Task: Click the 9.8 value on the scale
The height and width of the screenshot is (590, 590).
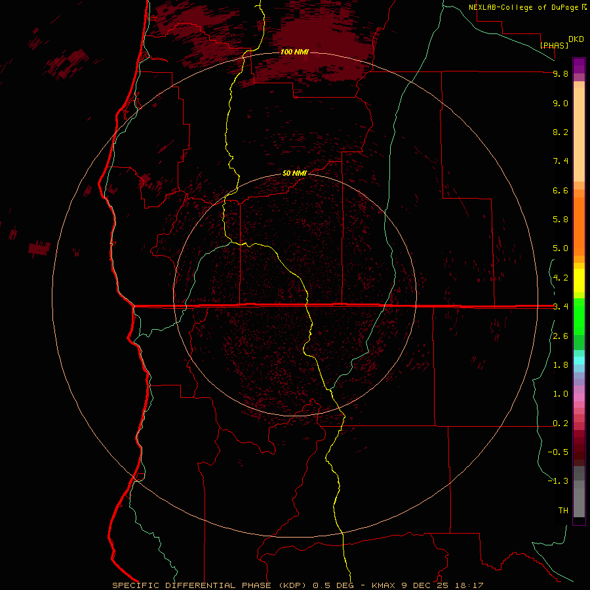Action: [560, 74]
